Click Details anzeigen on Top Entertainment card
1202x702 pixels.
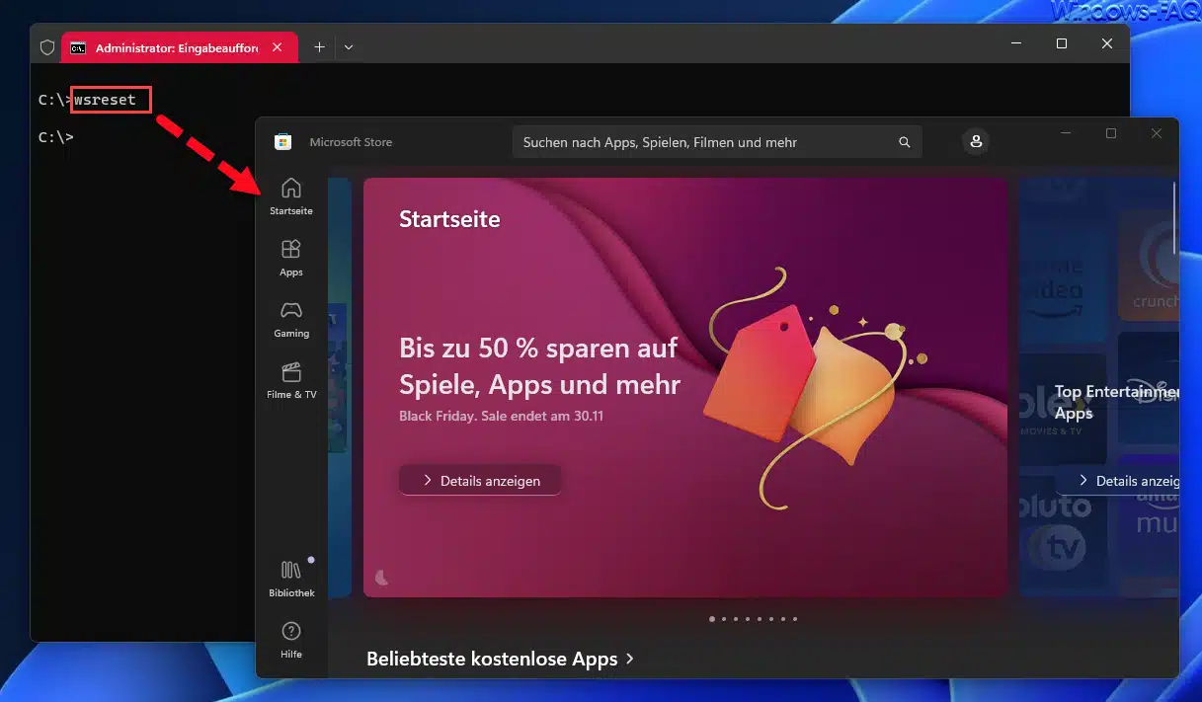(x=1118, y=480)
